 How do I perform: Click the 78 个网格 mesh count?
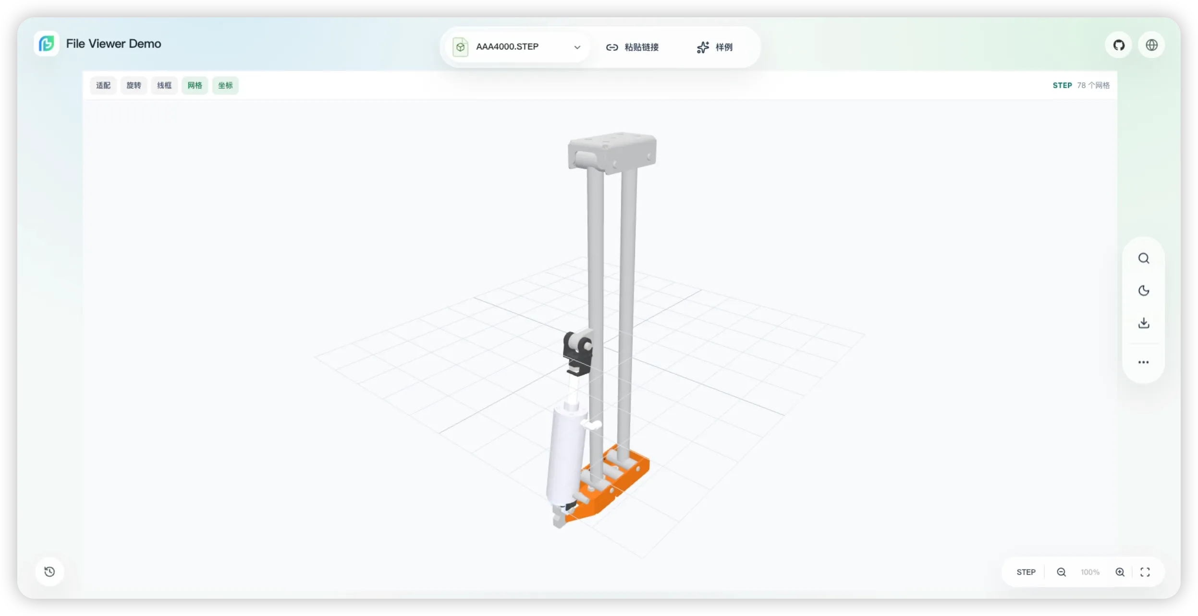click(1093, 85)
